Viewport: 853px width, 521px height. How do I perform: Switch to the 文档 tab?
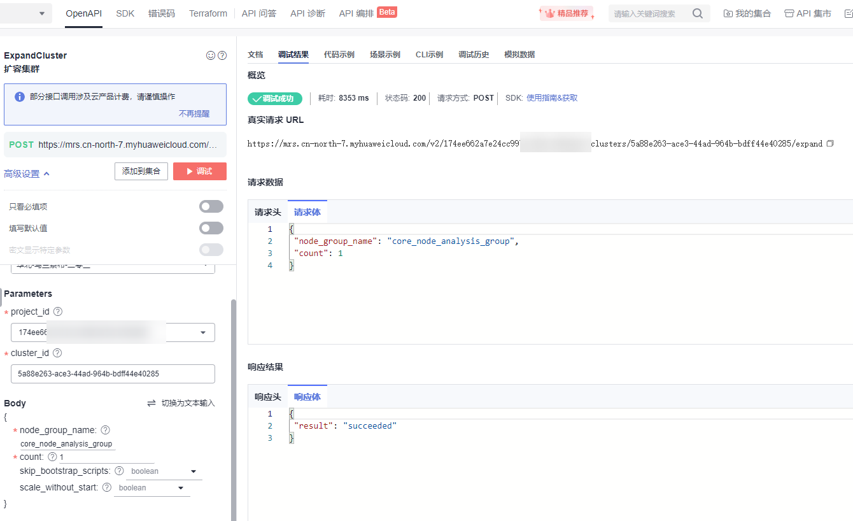tap(255, 55)
